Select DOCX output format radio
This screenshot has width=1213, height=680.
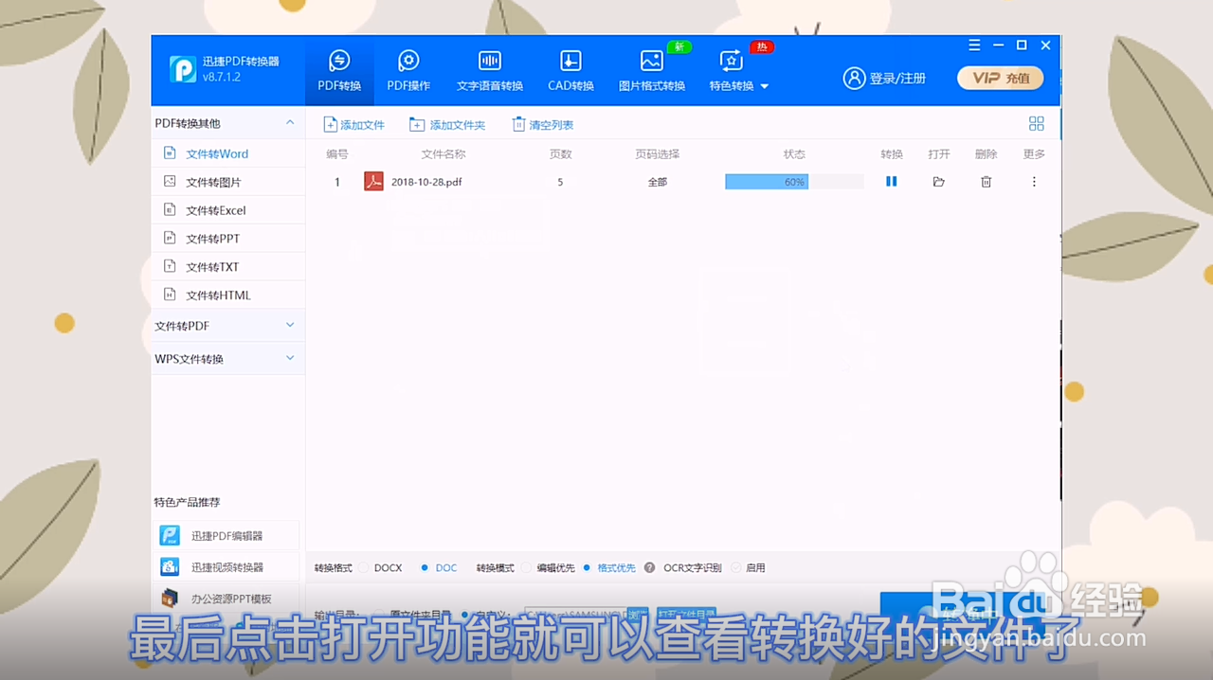tap(365, 568)
